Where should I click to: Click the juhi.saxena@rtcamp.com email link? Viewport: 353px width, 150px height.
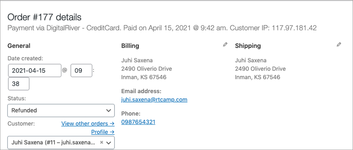154,100
